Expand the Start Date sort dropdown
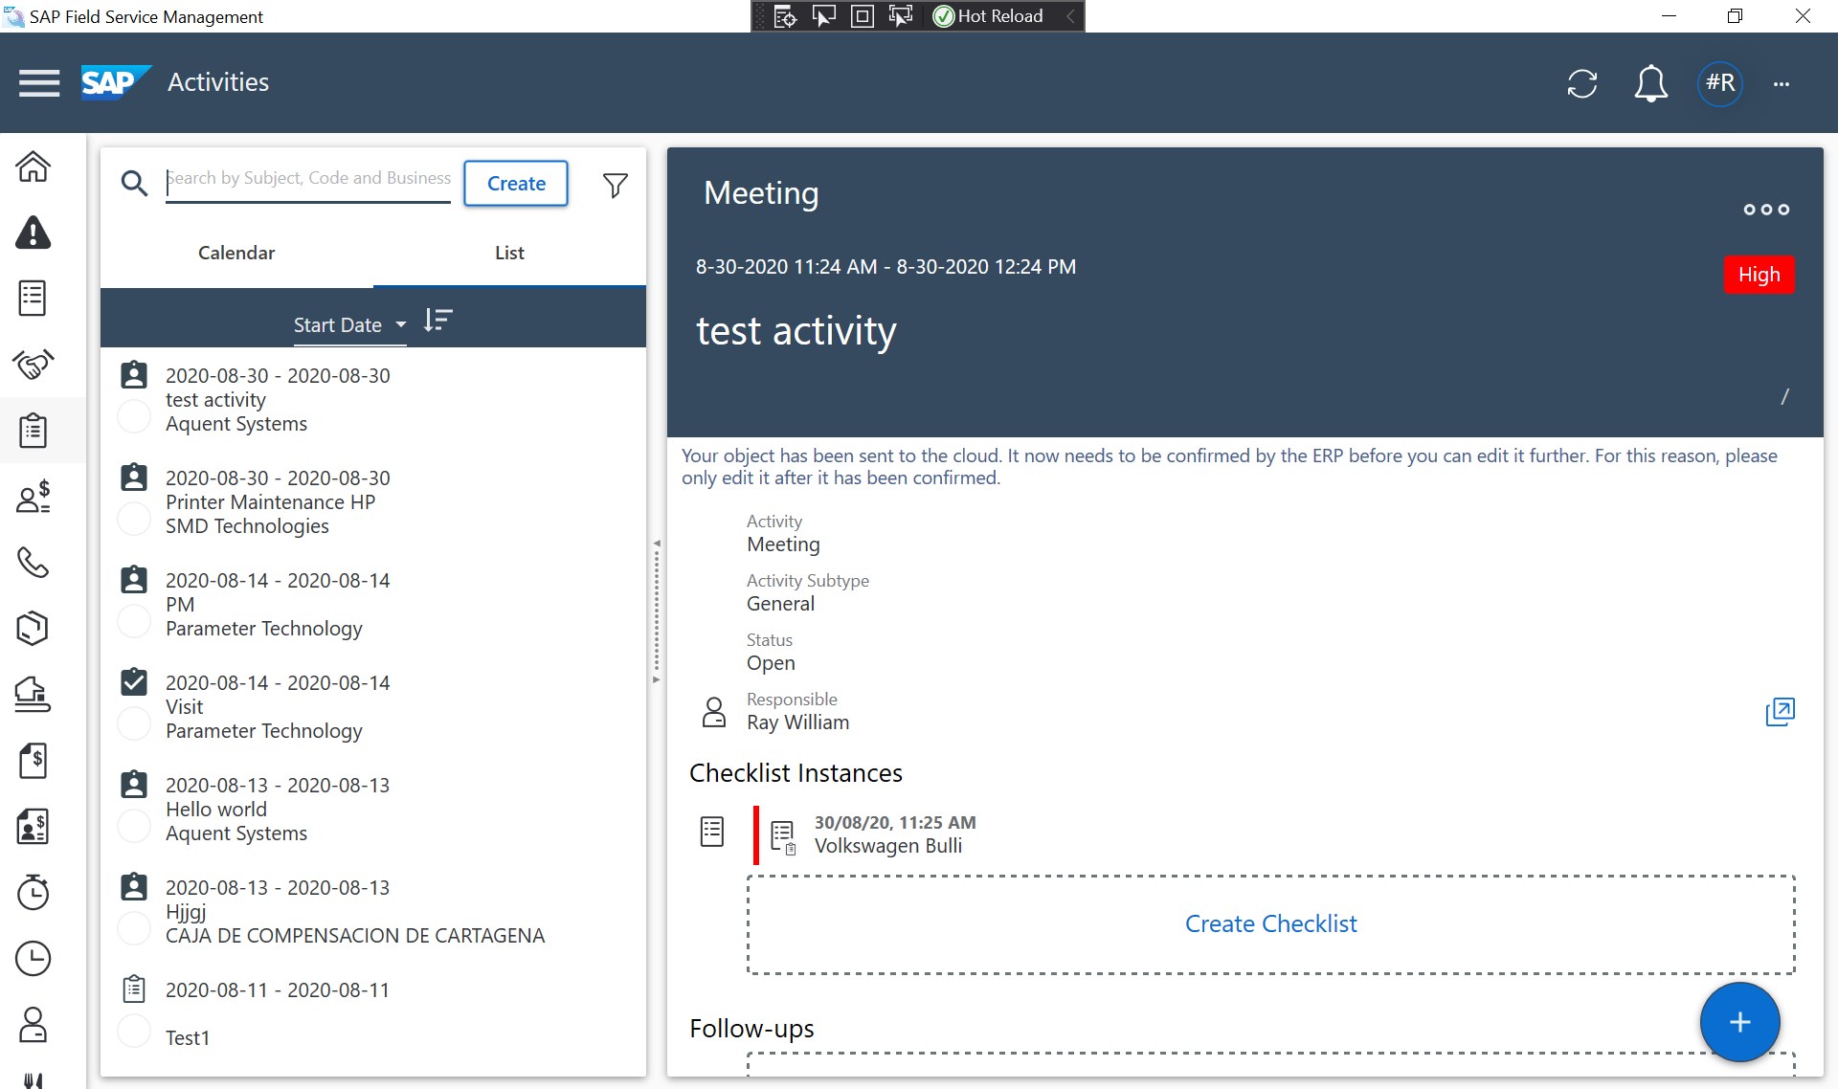The width and height of the screenshot is (1838, 1089). pyautogui.click(x=349, y=325)
